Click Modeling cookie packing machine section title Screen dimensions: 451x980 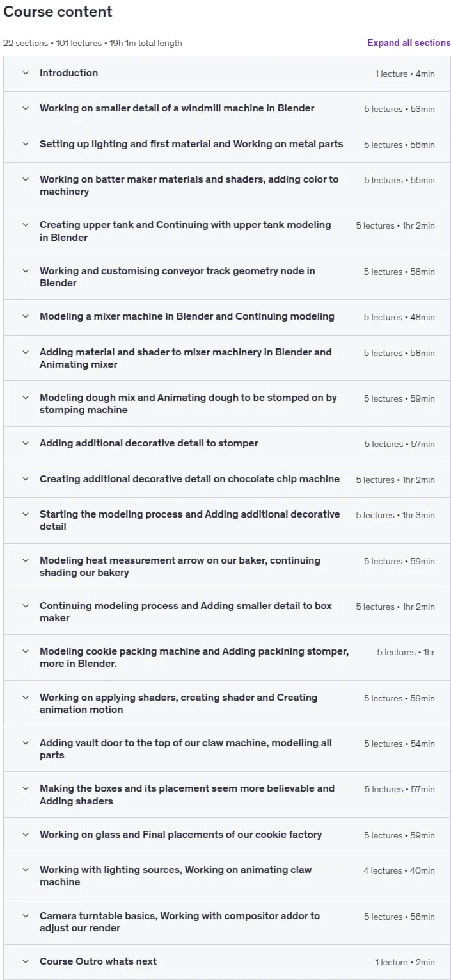[194, 657]
